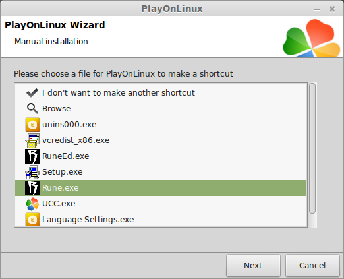Click the checkmark icon for no shortcut
Screen dimensions: 344x279
32,93
